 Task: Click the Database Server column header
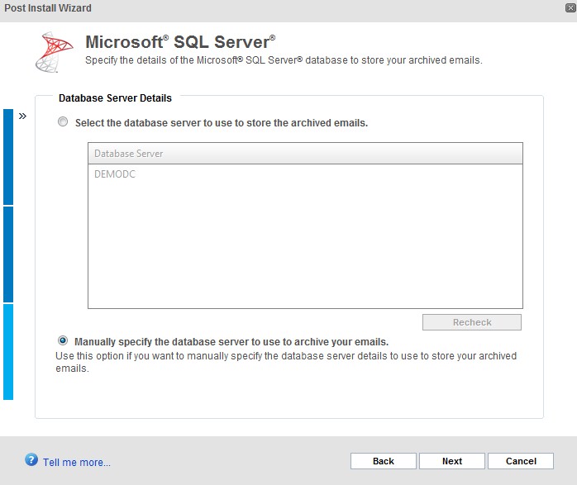pyautogui.click(x=305, y=154)
